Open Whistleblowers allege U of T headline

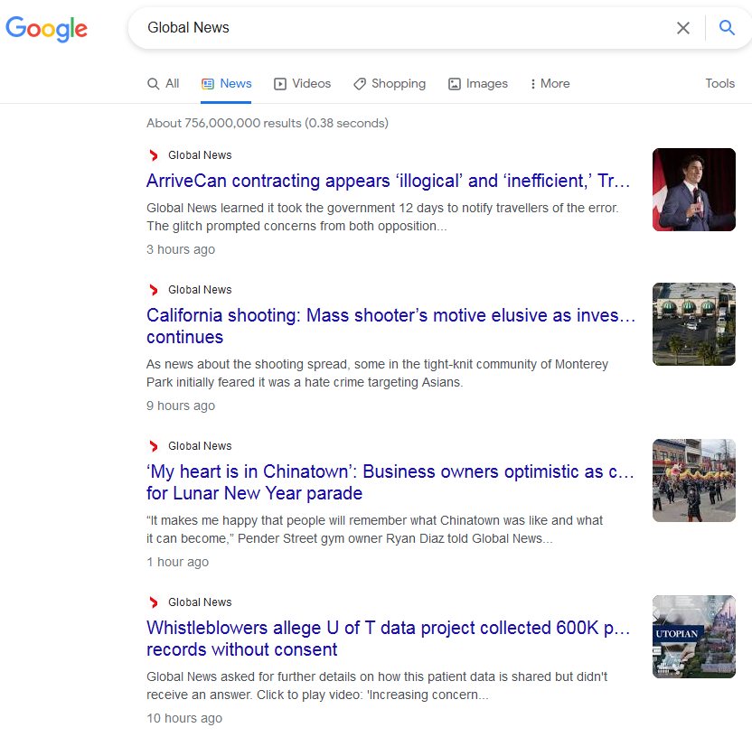[388, 639]
